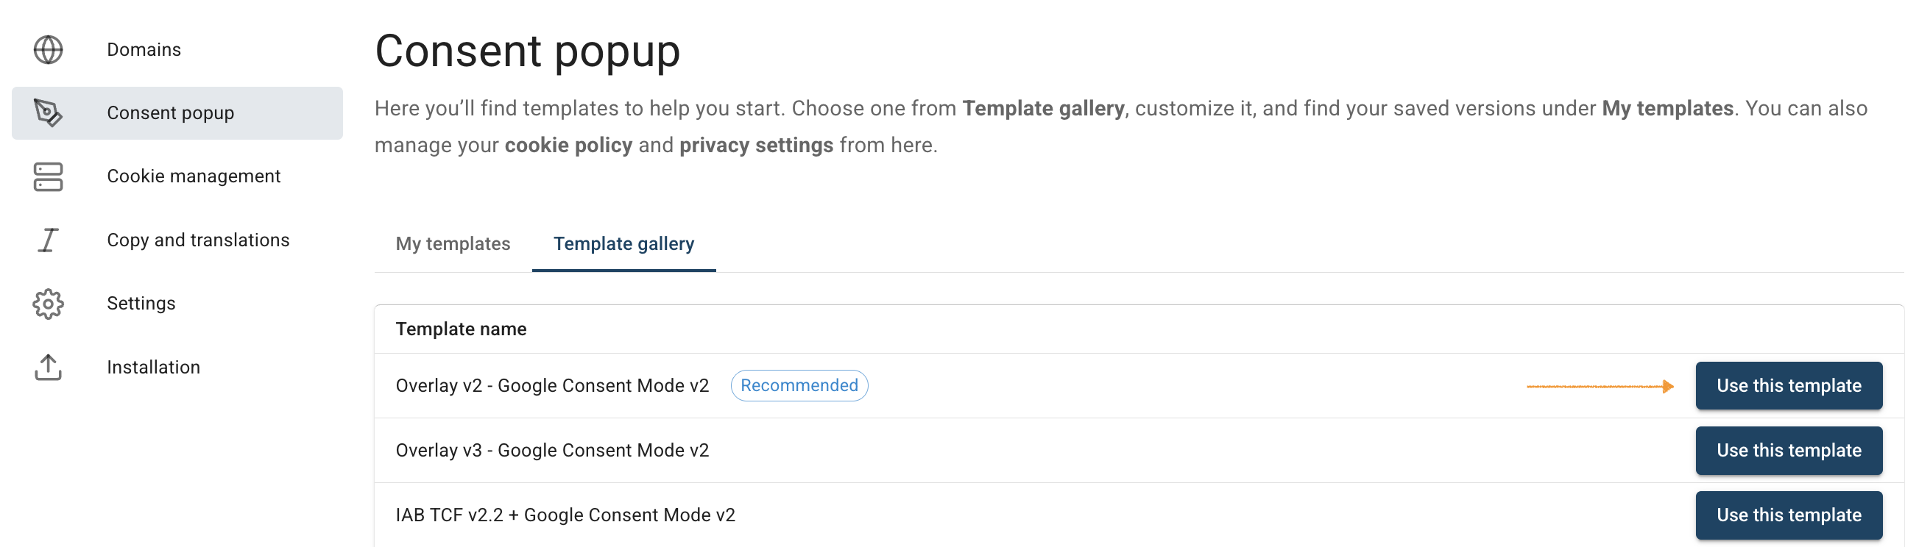Select the Template gallery tab

click(x=623, y=243)
